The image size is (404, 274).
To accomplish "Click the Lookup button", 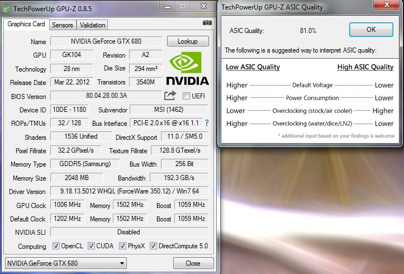I will click(x=188, y=41).
